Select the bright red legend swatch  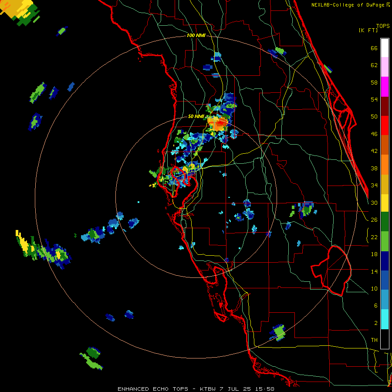pyautogui.click(x=385, y=125)
